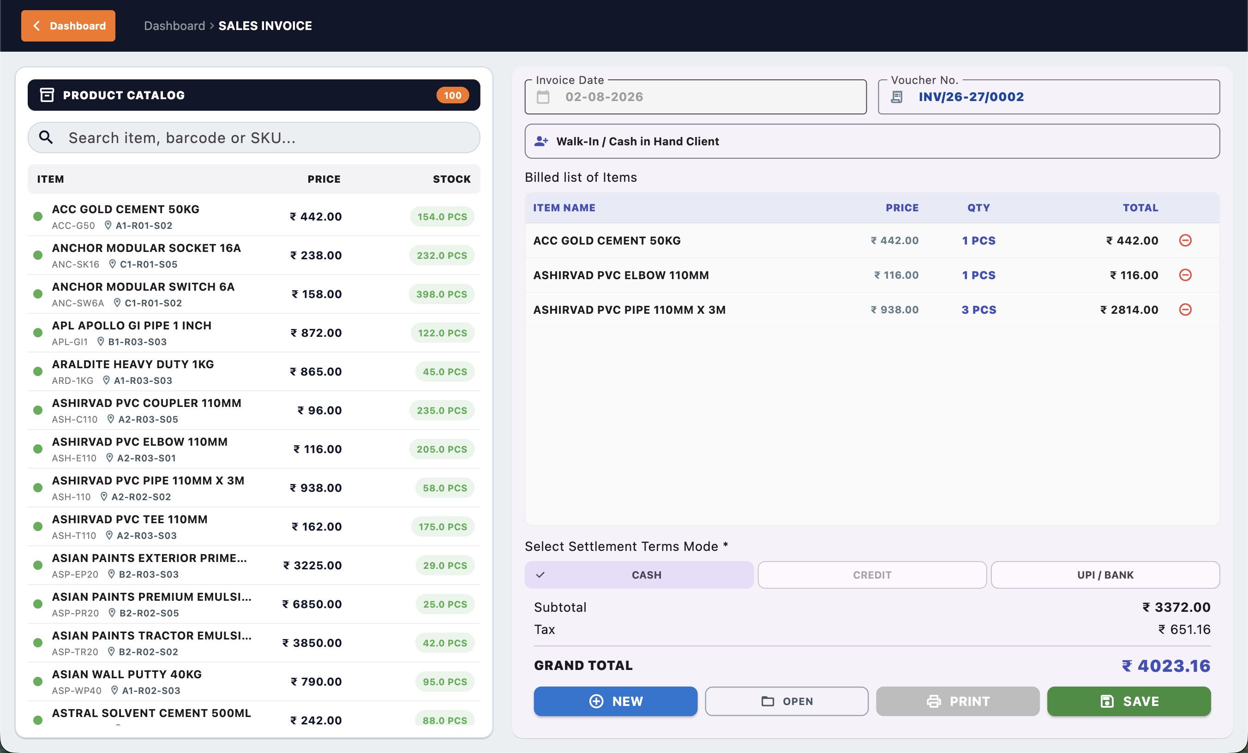The height and width of the screenshot is (753, 1248).
Task: Click the ITEM column header in catalog
Action: pos(51,179)
